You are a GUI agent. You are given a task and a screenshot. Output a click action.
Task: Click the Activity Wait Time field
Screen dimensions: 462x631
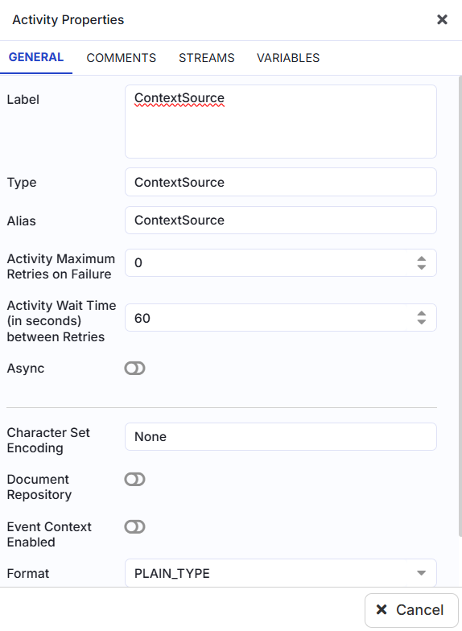[x=280, y=318]
